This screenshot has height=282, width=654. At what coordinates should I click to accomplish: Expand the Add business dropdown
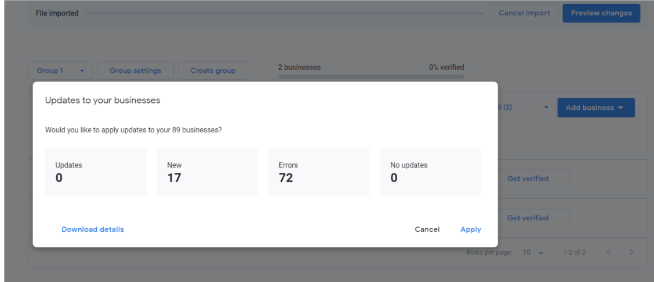coord(596,107)
